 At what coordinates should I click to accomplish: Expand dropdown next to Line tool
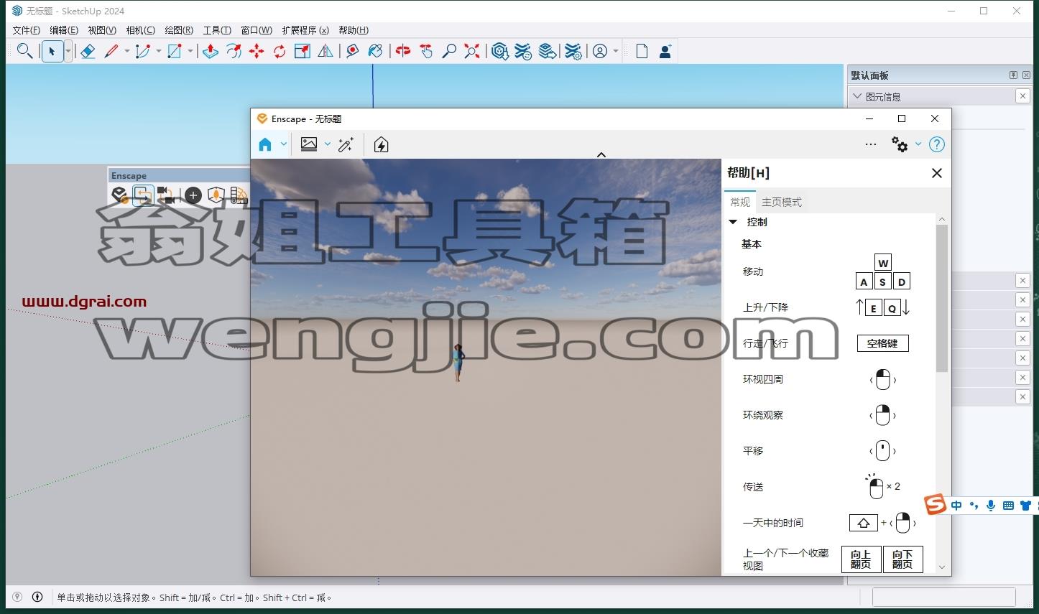coord(127,51)
